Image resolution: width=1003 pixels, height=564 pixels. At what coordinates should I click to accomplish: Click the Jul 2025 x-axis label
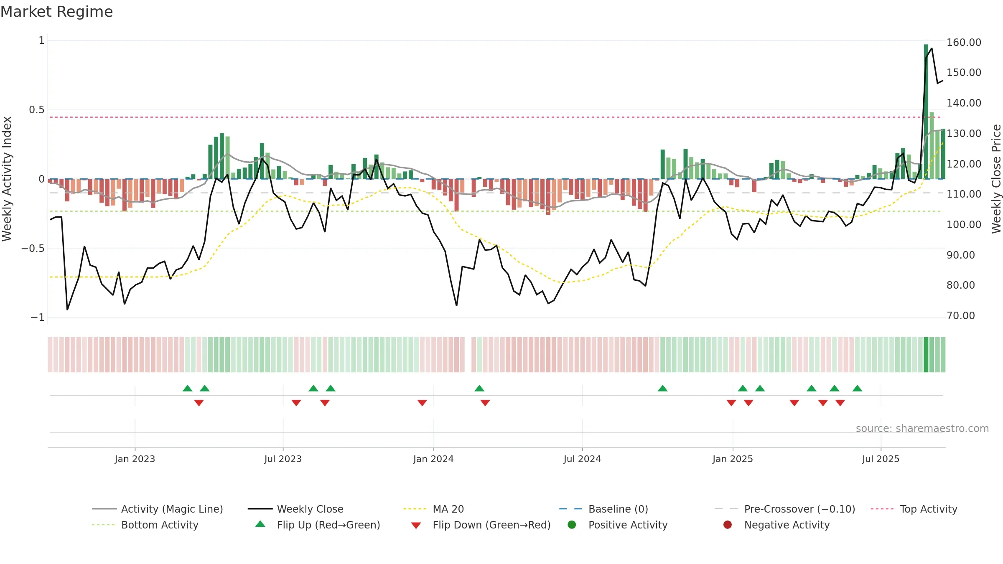[881, 459]
